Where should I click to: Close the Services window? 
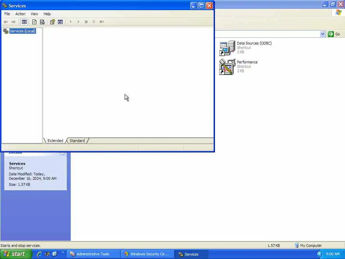[x=209, y=5]
